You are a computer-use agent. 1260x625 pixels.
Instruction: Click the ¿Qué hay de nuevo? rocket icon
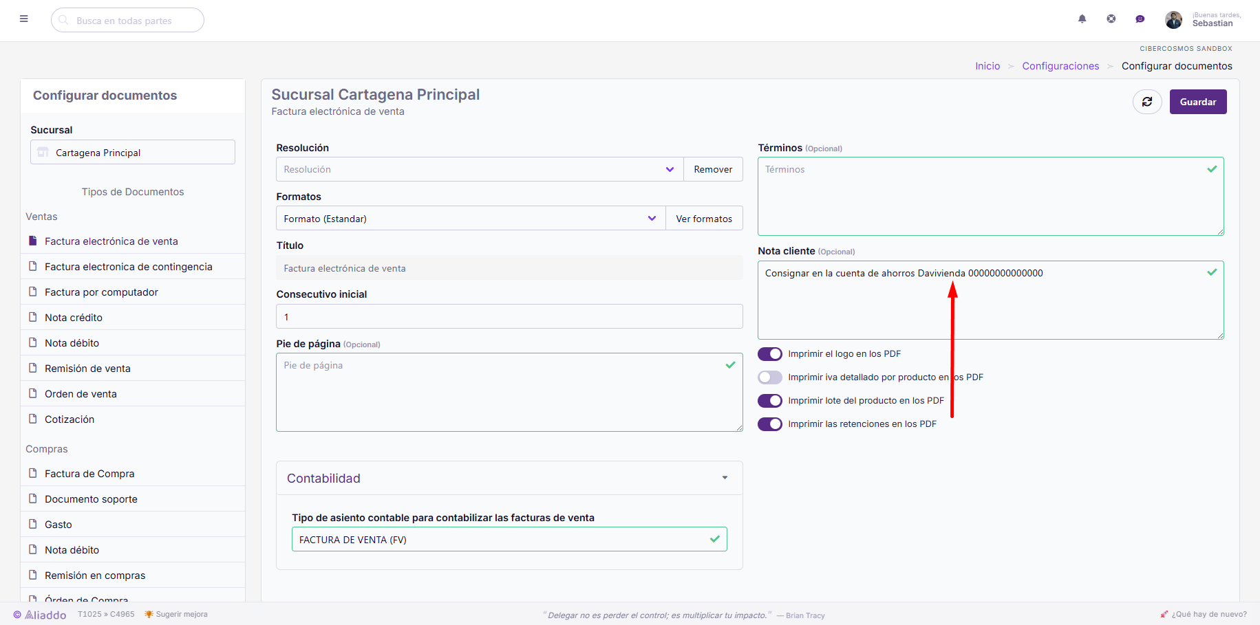coord(1164,614)
